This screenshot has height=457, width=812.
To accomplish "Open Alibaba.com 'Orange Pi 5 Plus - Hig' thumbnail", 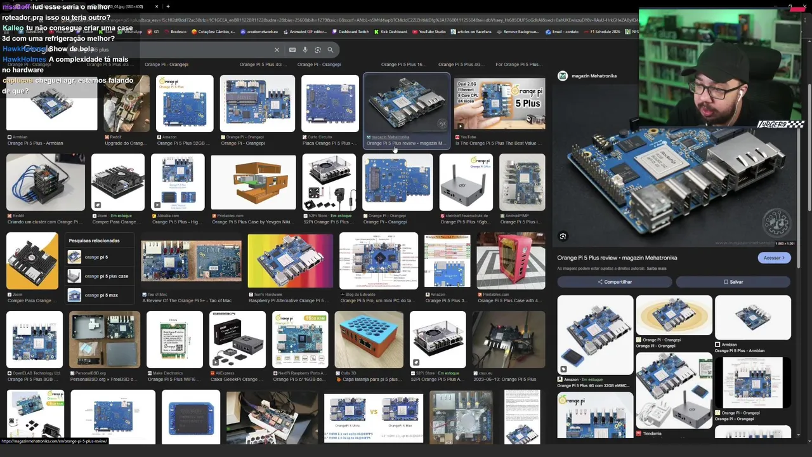I will pyautogui.click(x=178, y=182).
